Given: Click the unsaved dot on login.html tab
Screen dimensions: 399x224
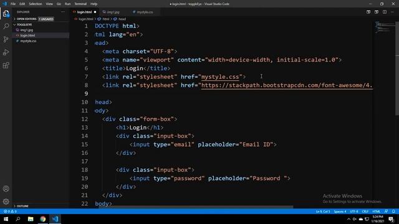Looking at the screenshot, I should tap(95, 12).
